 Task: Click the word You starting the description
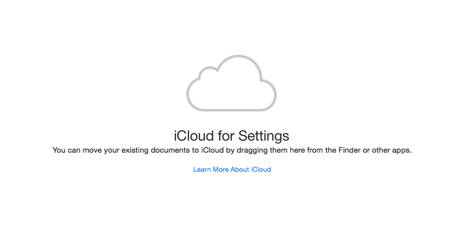pyautogui.click(x=59, y=150)
